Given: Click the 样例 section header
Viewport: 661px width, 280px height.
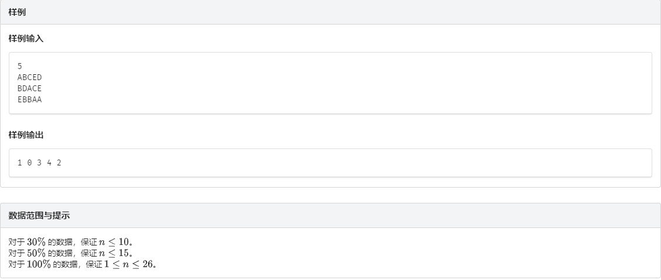Looking at the screenshot, I should tap(17, 12).
